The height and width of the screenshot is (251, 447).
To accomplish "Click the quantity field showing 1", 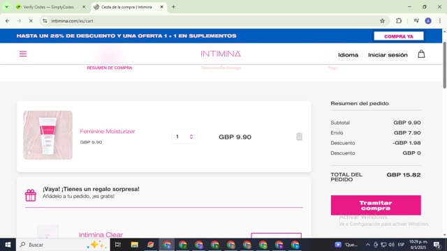I will tap(184, 137).
